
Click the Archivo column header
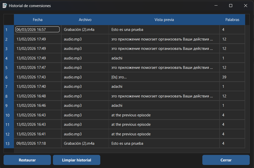pyautogui.click(x=85, y=19)
